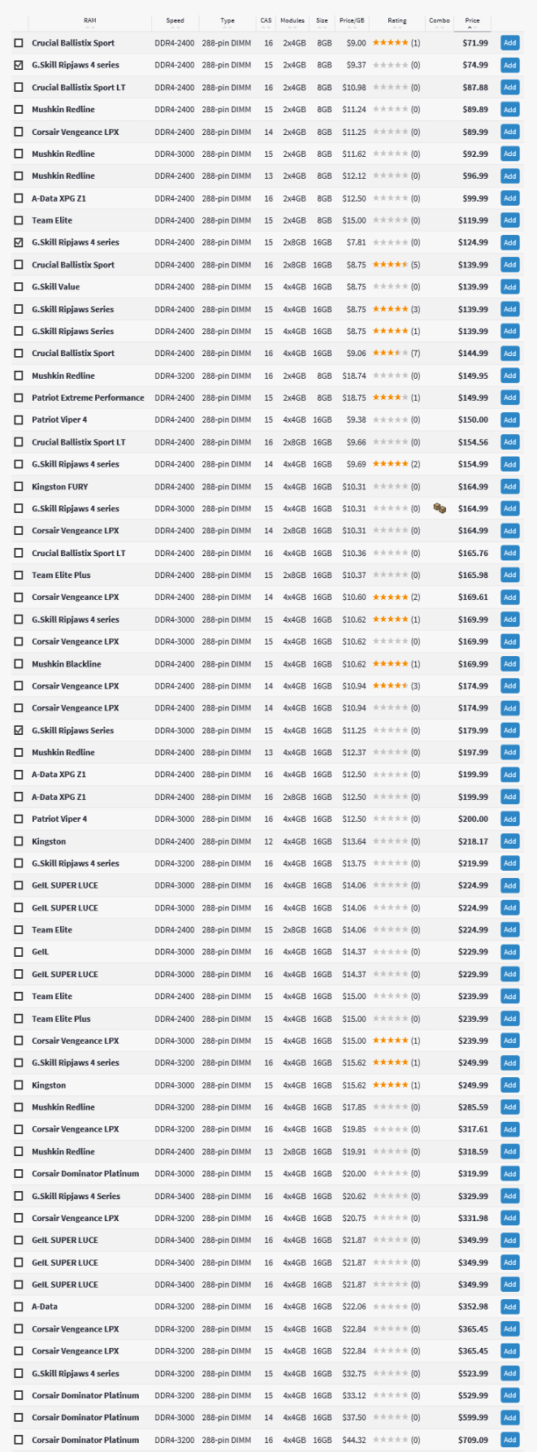The image size is (537, 1452).
Task: Click star rating of Corsair Vengeance LPX $169.61
Action: [x=391, y=597]
